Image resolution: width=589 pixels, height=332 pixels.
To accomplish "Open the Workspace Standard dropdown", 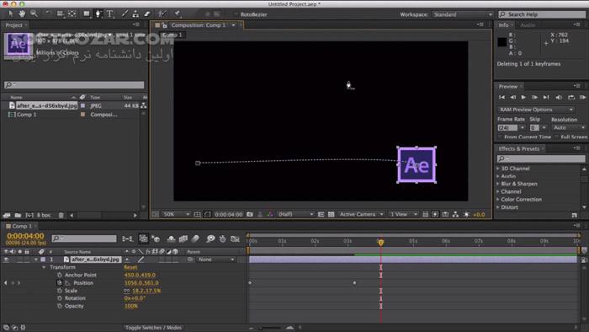I will click(463, 14).
